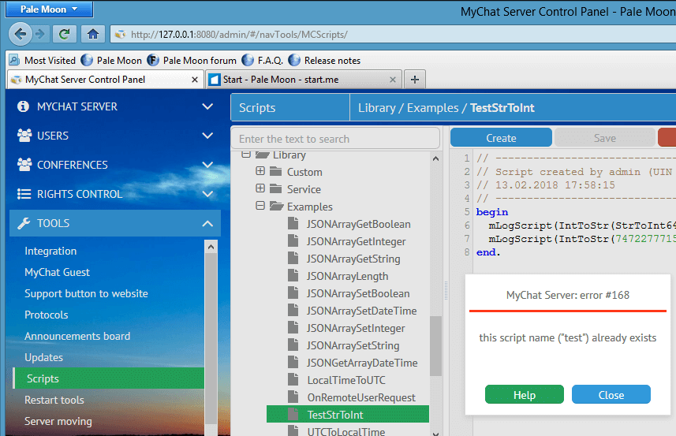Select Scripts in Tools menu
The width and height of the screenshot is (676, 436).
pos(109,378)
